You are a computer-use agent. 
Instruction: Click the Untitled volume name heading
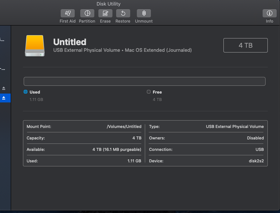(70, 42)
